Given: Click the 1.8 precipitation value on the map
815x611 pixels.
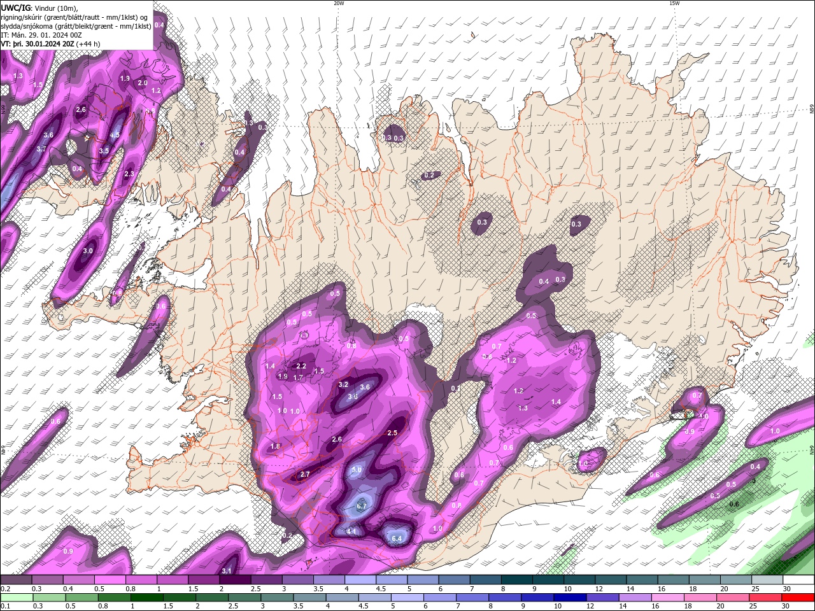Looking at the screenshot, I should tap(275, 447).
